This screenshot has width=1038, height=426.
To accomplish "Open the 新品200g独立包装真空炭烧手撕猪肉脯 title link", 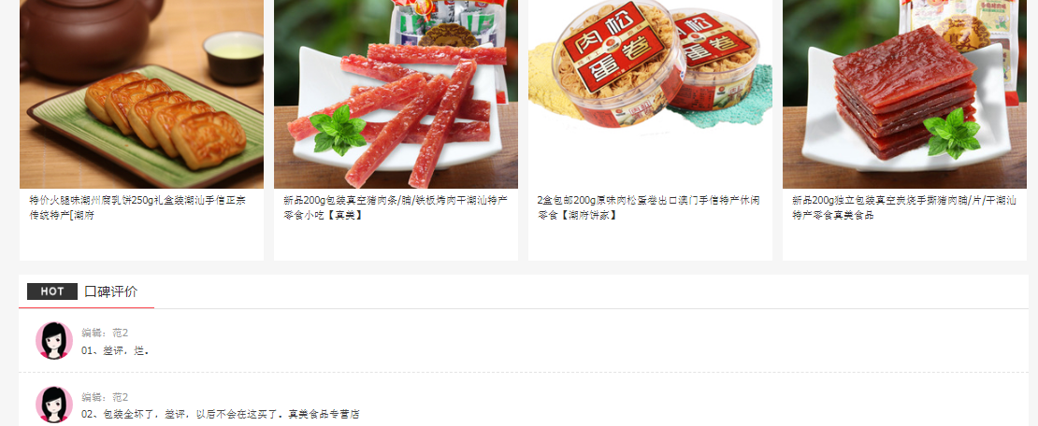I will pyautogui.click(x=904, y=207).
